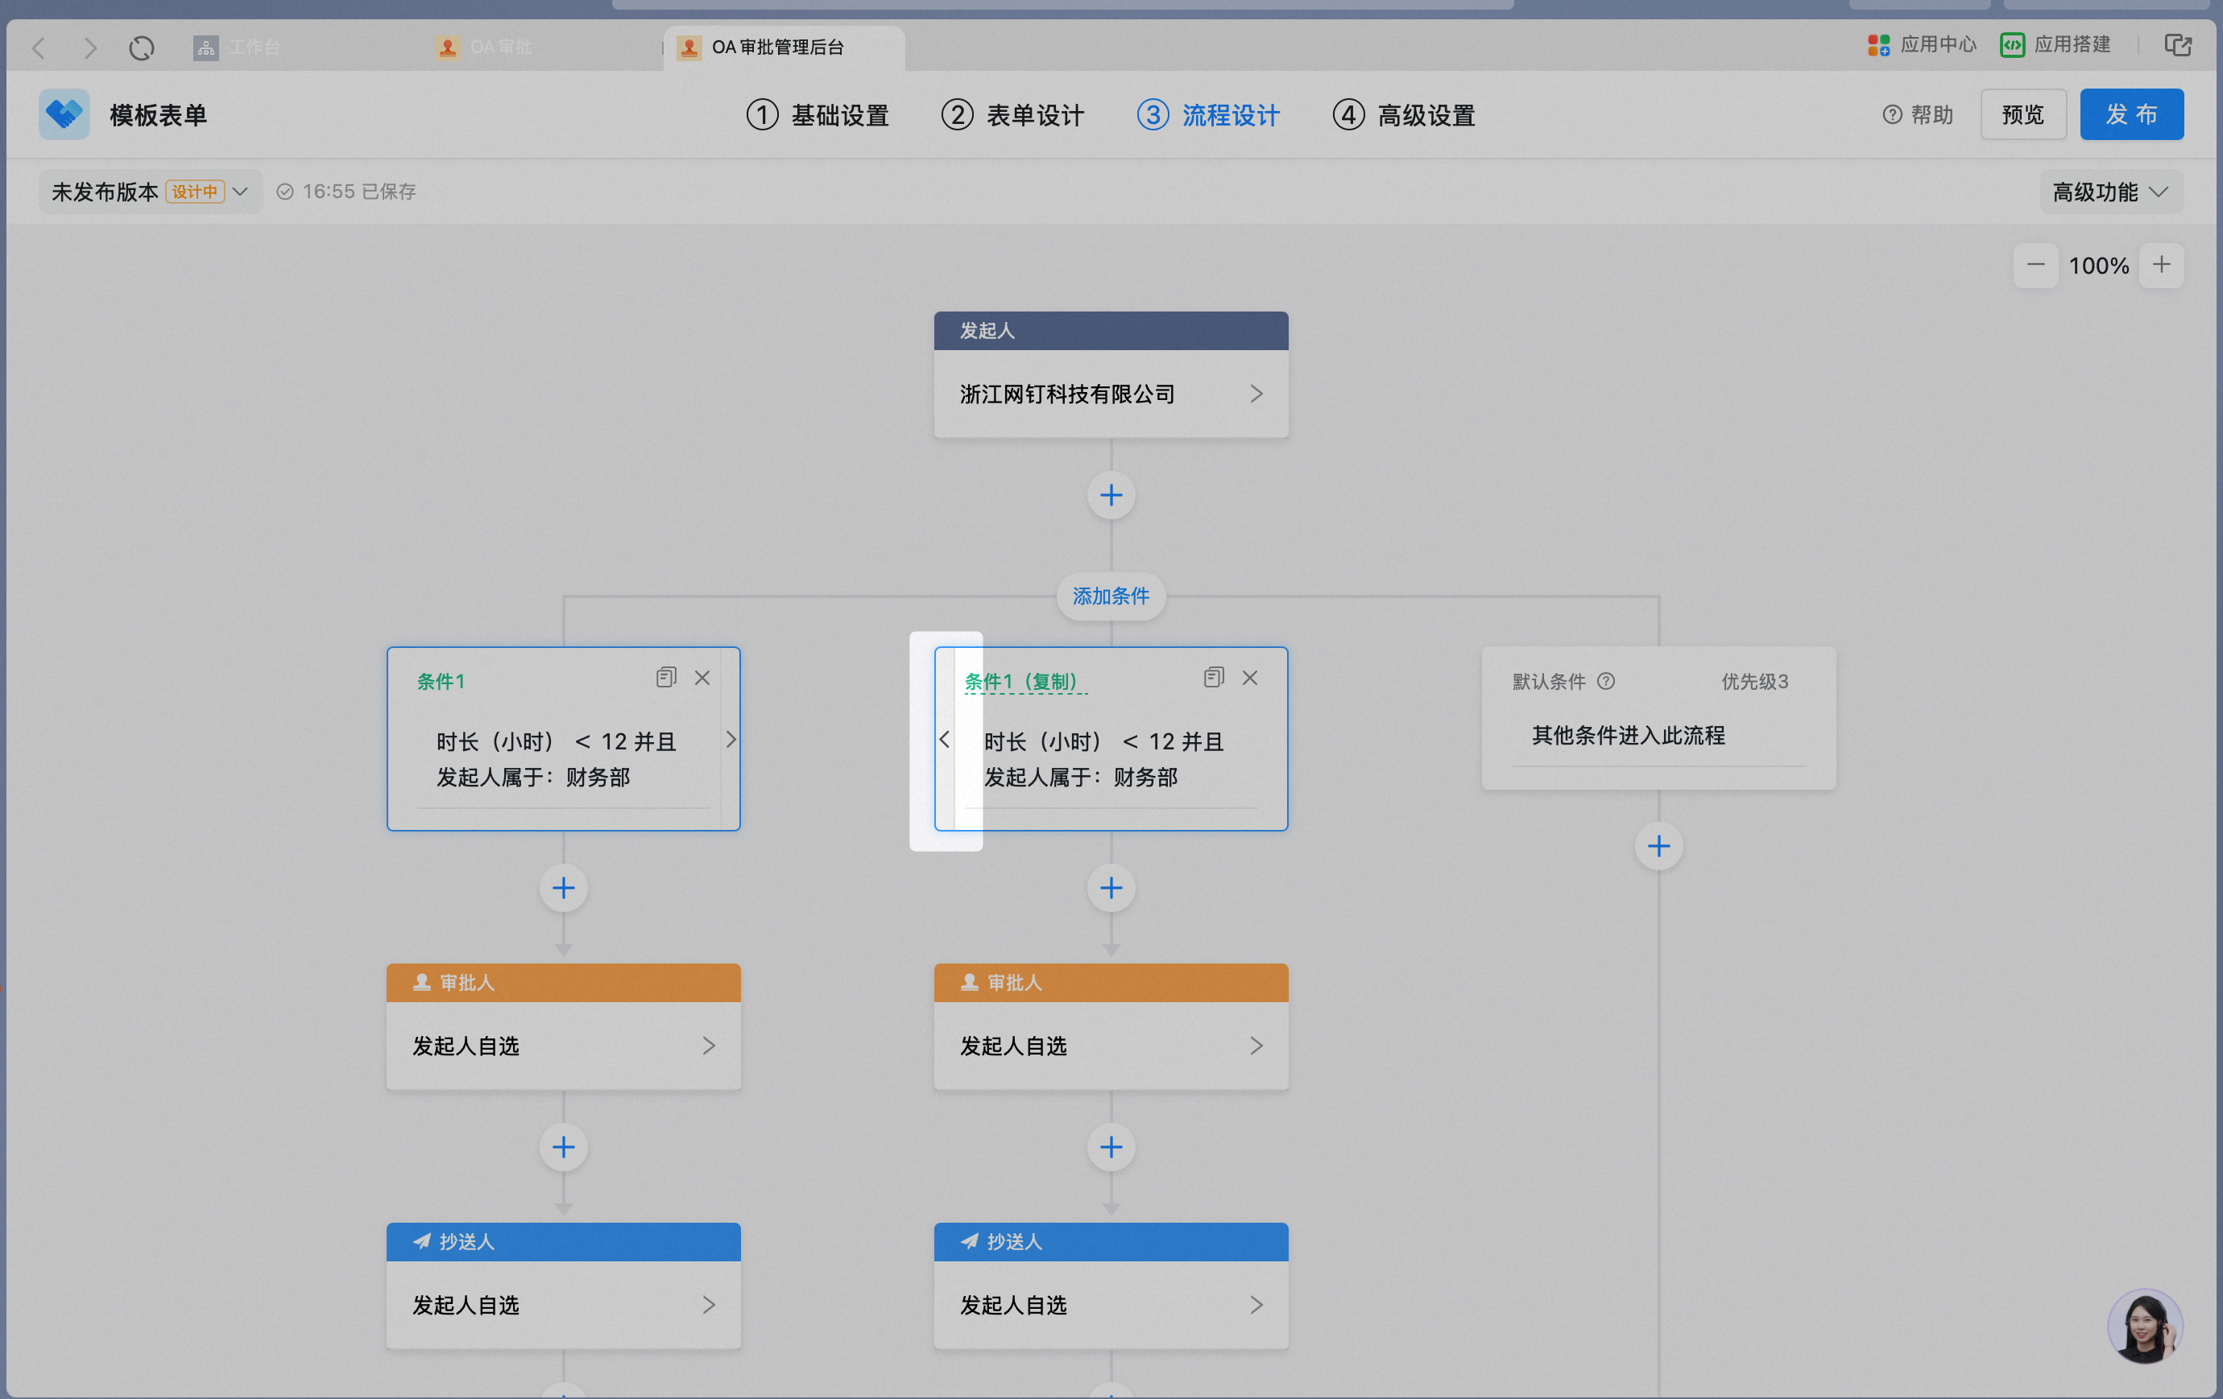The width and height of the screenshot is (2223, 1399).
Task: Open the 发起人 node 浙江网钉科技有限公司
Action: pos(1111,394)
